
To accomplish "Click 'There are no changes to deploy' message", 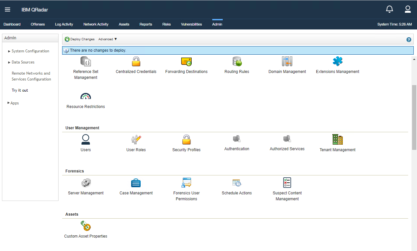I will click(x=98, y=50).
